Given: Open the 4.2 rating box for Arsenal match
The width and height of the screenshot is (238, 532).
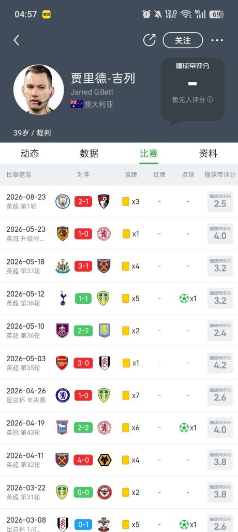Looking at the screenshot, I should coord(220,363).
